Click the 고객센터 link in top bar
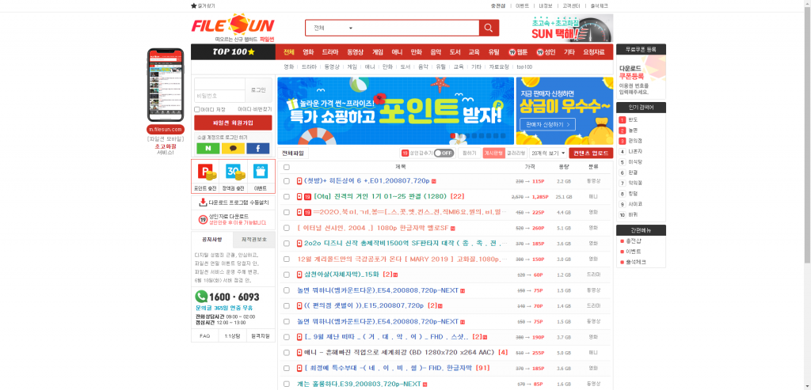The image size is (811, 390). click(572, 6)
